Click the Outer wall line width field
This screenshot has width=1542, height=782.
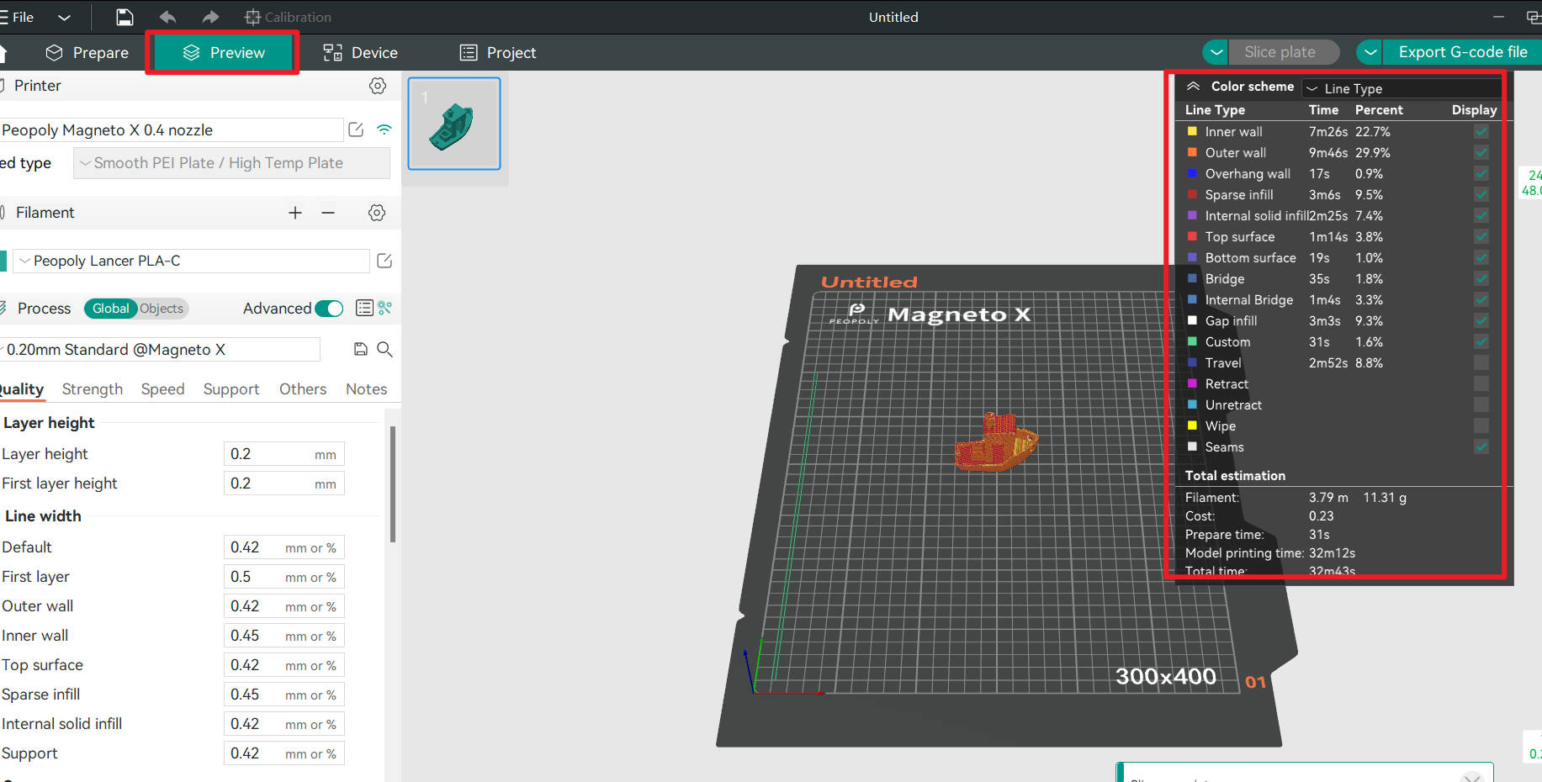pos(283,606)
